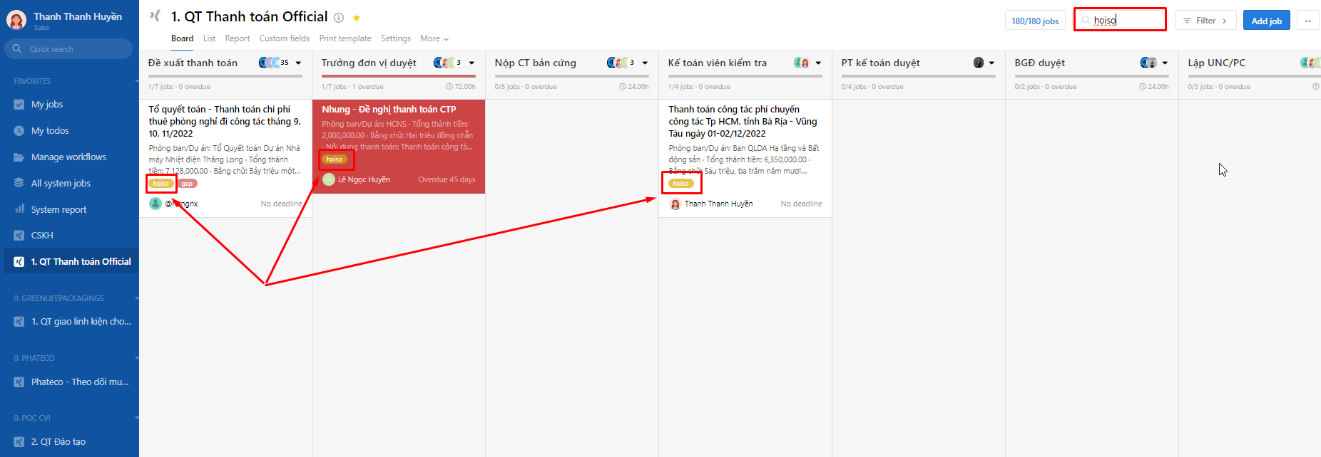Click the hoiso tag on Tổ quyết toán card
The height and width of the screenshot is (457, 1321).
point(161,184)
